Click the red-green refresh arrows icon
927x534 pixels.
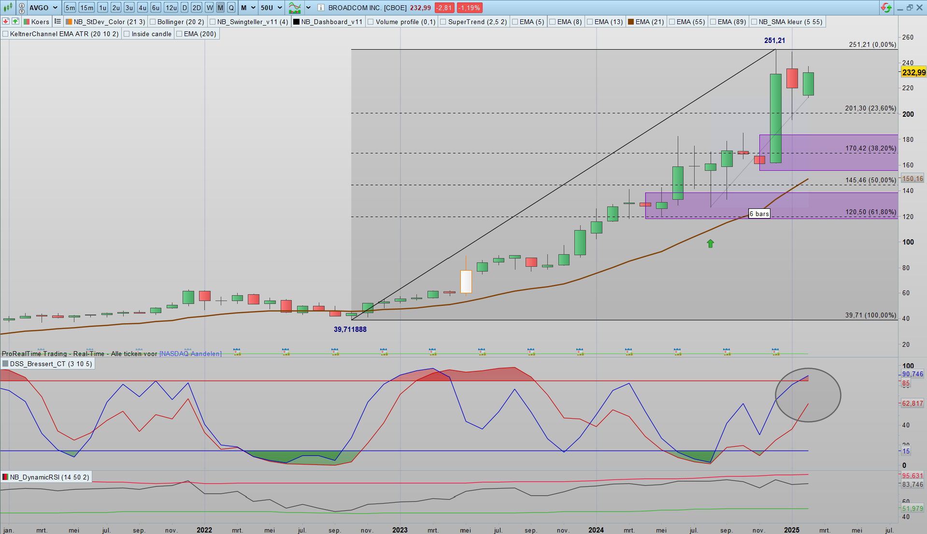point(885,8)
